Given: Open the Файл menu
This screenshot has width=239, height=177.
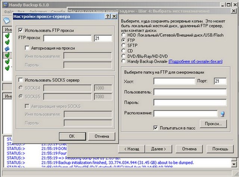Looking at the screenshot, I should [x=9, y=12].
